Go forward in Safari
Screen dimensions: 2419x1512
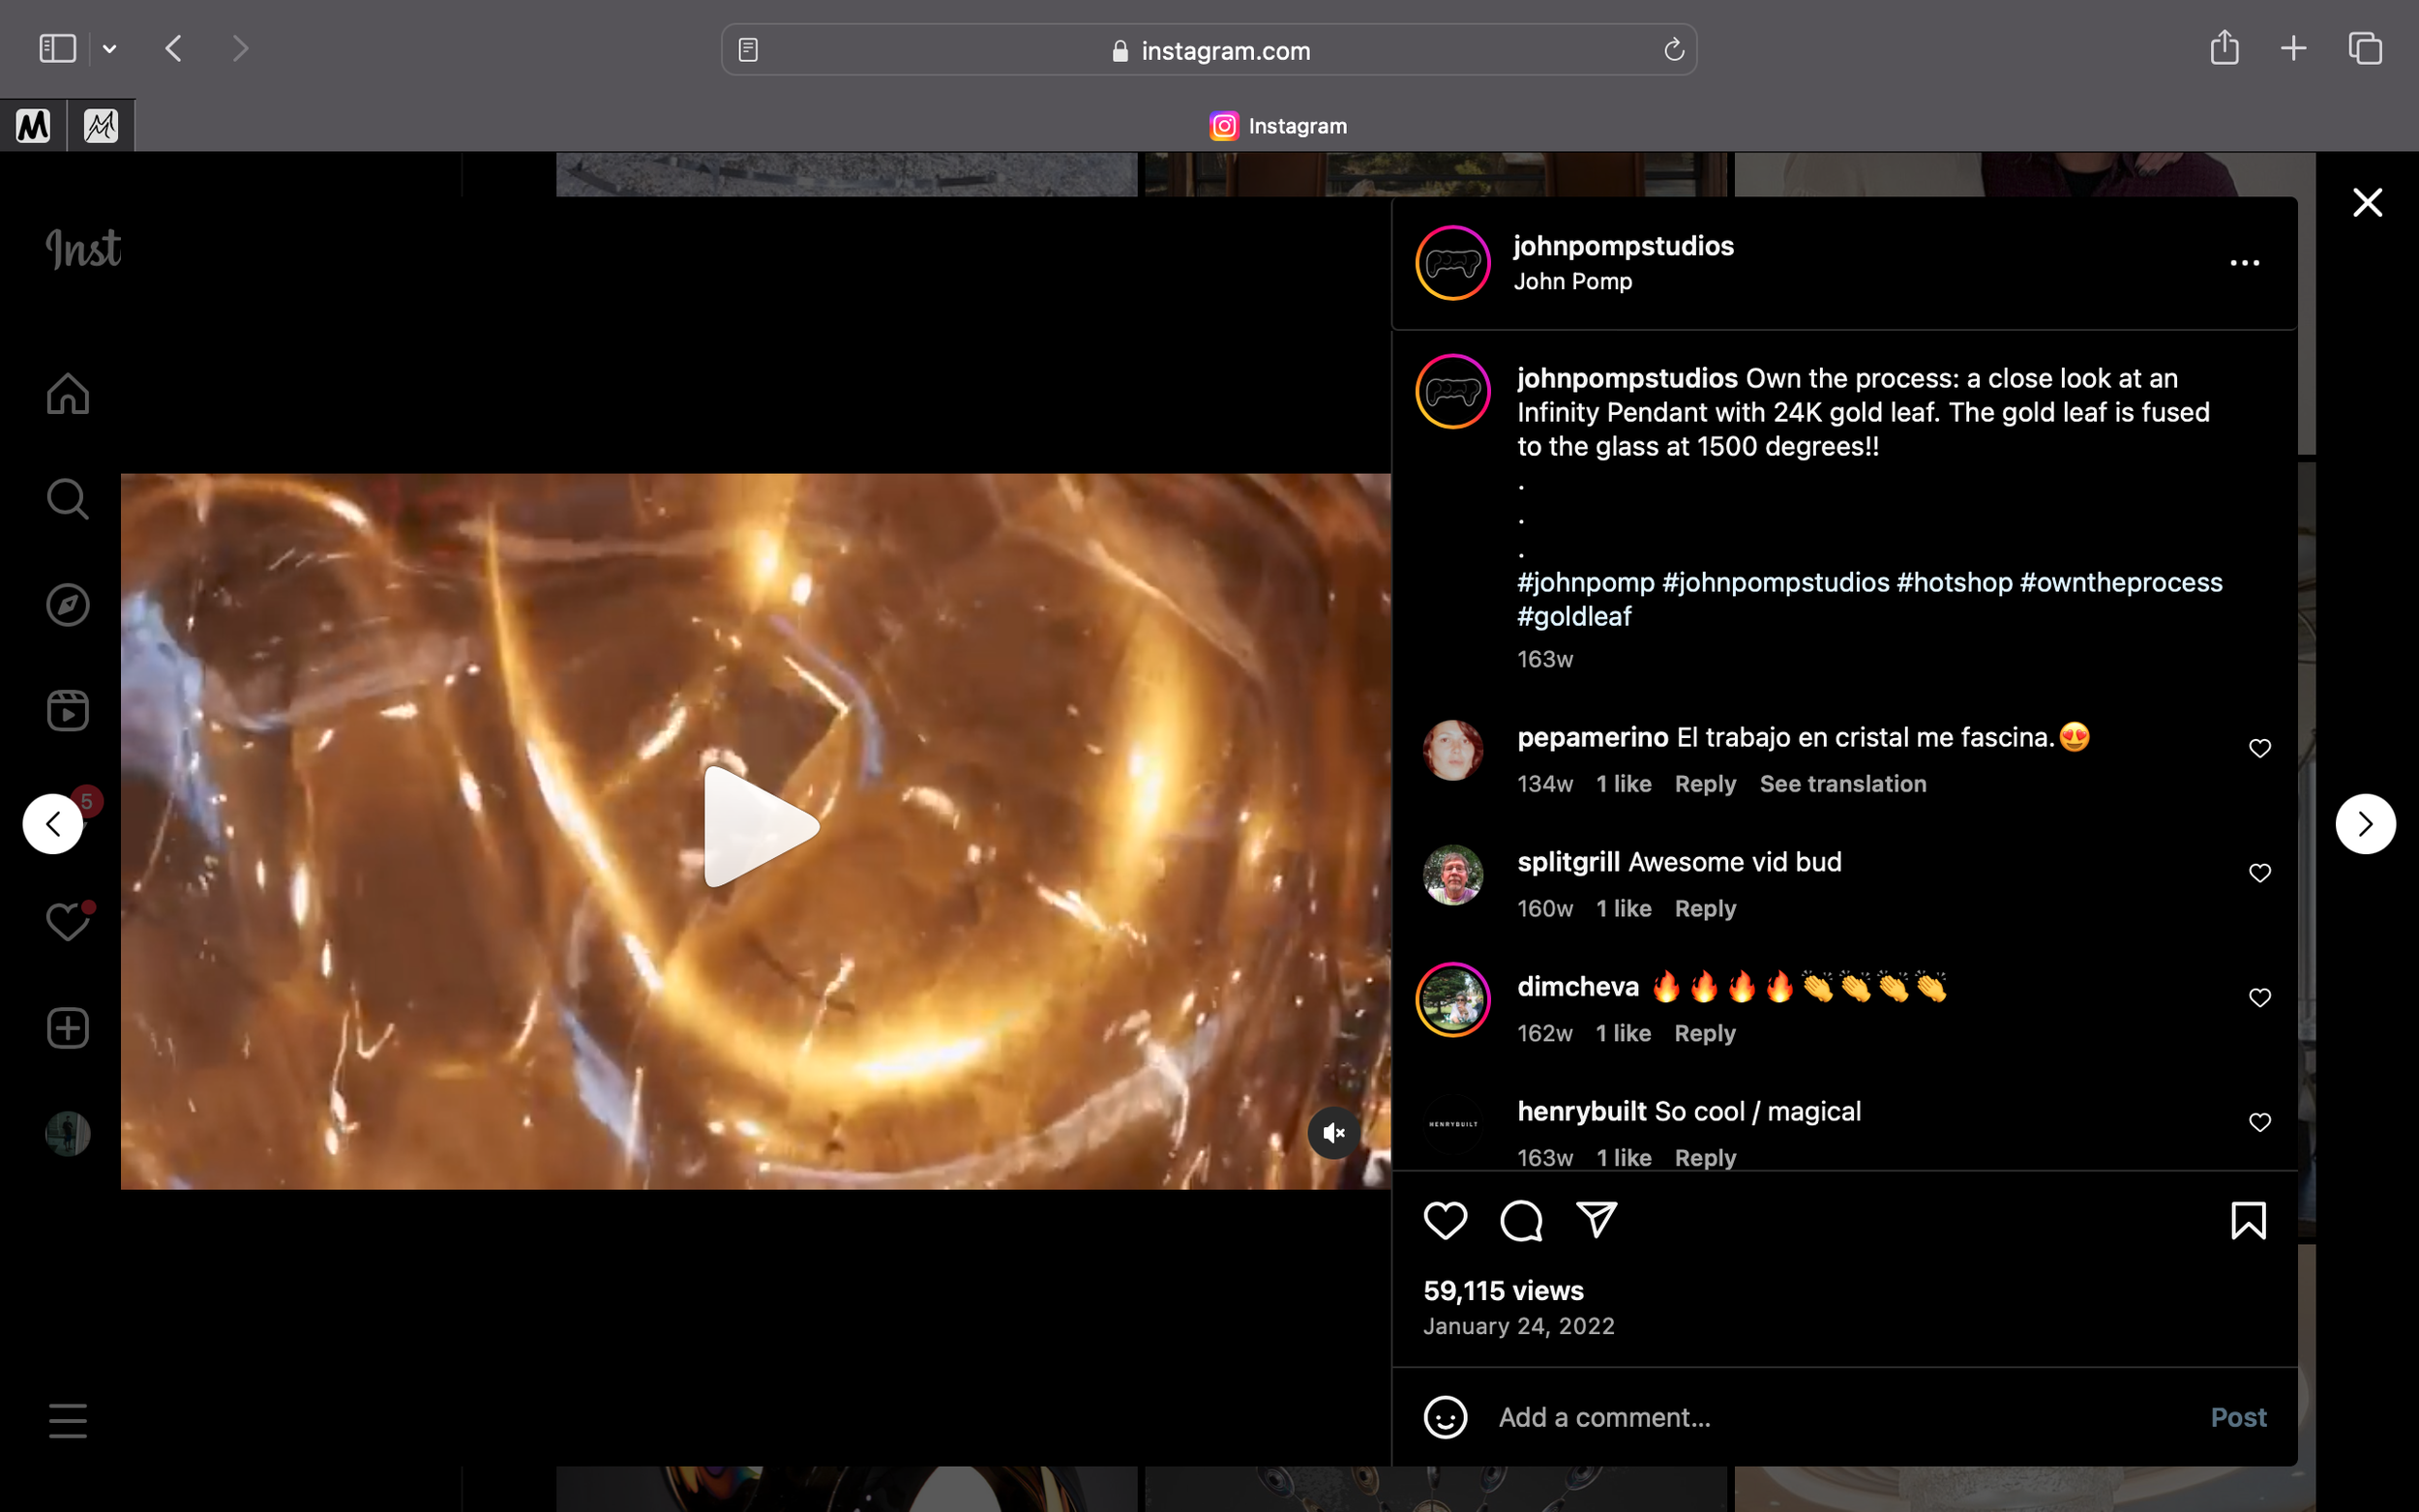click(240, 48)
